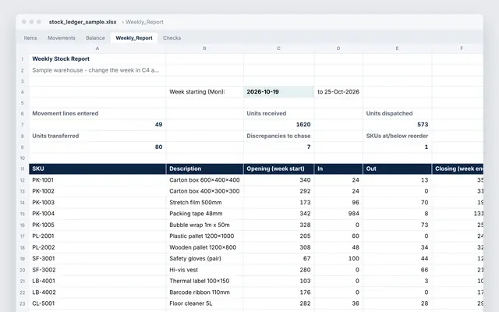Click the Description table header
Image resolution: width=499 pixels, height=312 pixels.
(x=204, y=168)
